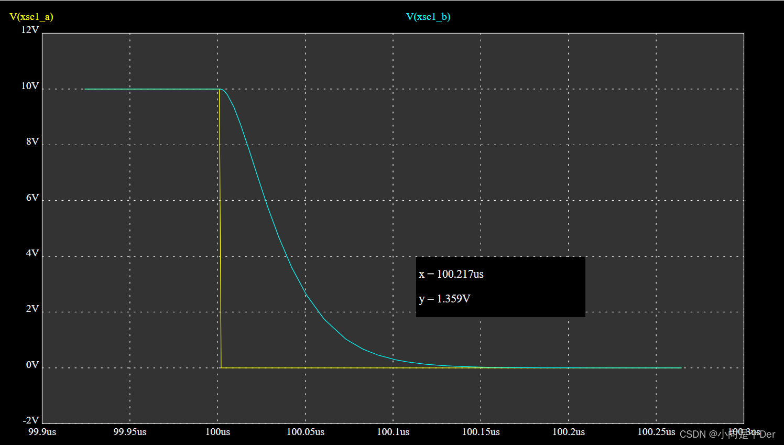The image size is (784, 445).
Task: Click the 4V y-axis label
Action: (32, 253)
